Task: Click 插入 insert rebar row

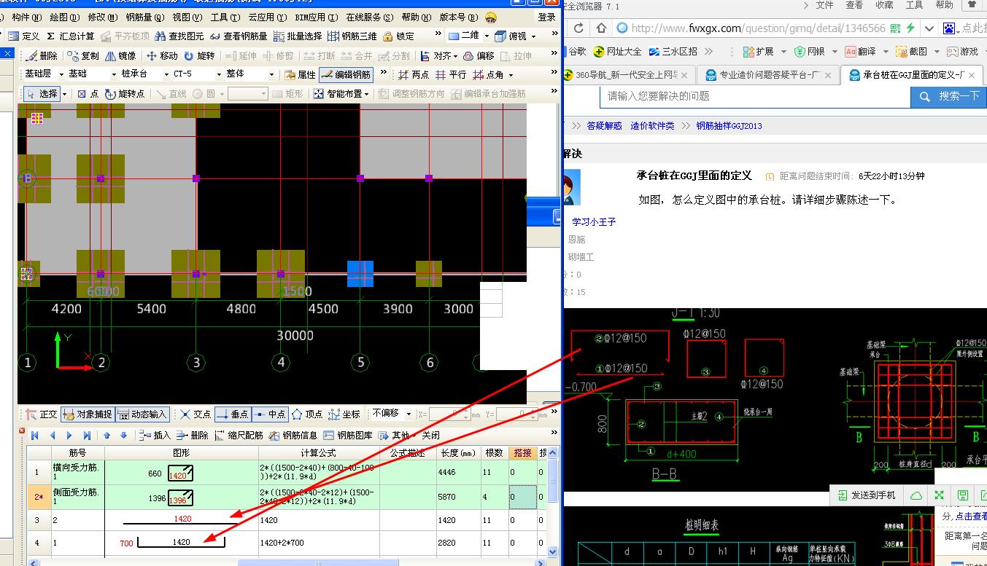Action: (x=155, y=436)
